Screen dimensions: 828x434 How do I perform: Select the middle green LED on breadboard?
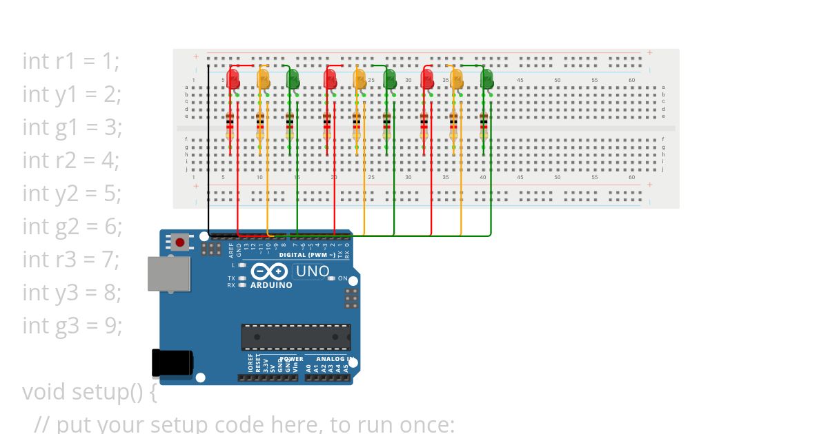click(389, 79)
